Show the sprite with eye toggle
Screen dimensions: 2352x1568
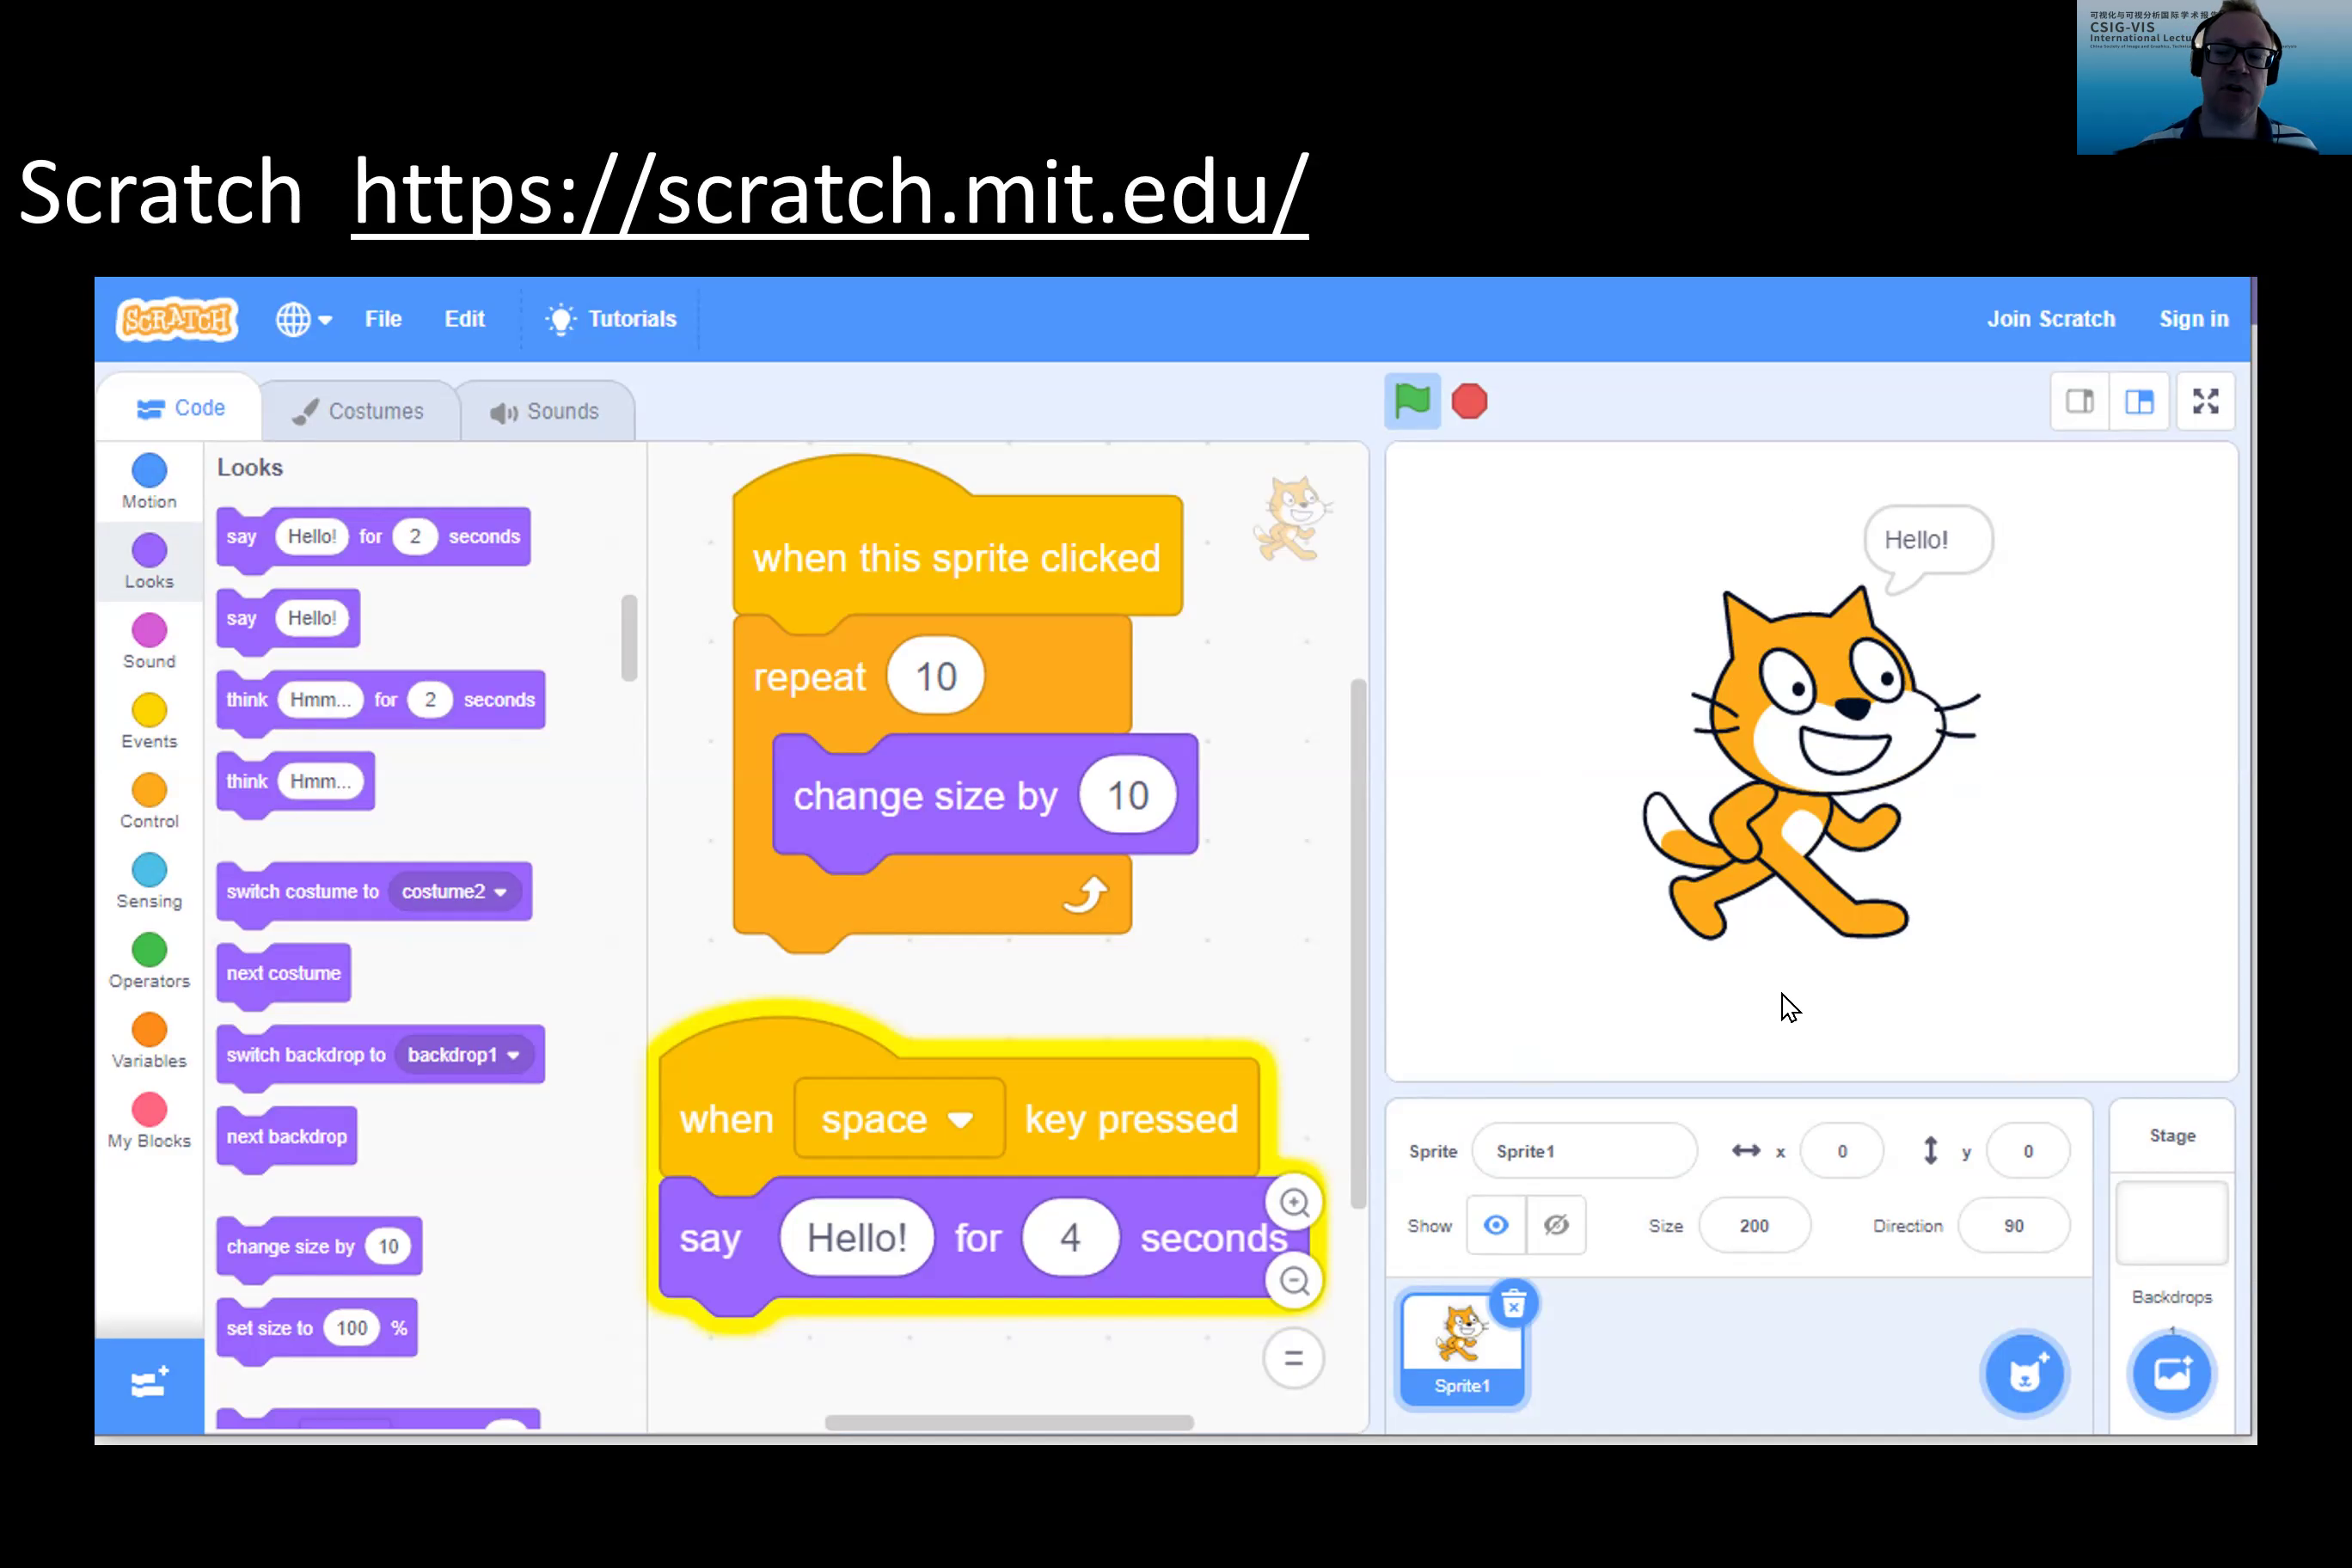point(1496,1226)
